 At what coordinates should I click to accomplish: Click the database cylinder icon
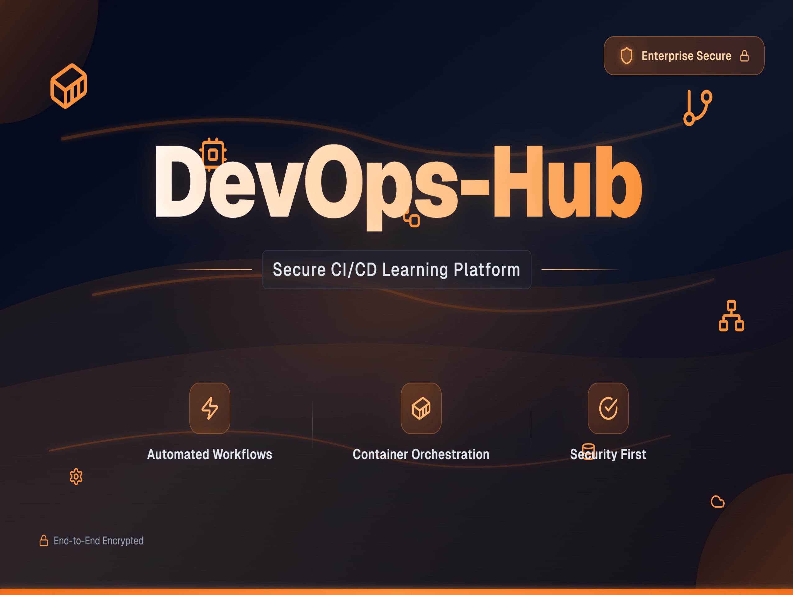click(588, 452)
